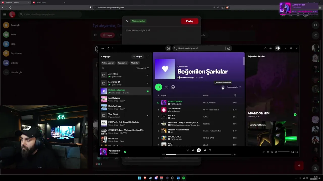
Task: Click the Sanatçı hakkında artist card
Action: tap(272, 133)
